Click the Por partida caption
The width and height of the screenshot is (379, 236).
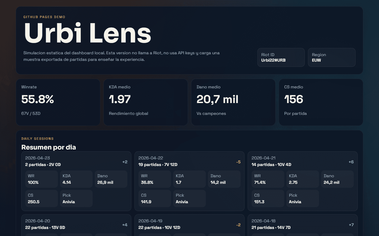pos(295,114)
